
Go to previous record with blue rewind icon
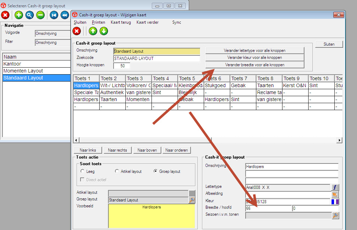coord(65,15)
